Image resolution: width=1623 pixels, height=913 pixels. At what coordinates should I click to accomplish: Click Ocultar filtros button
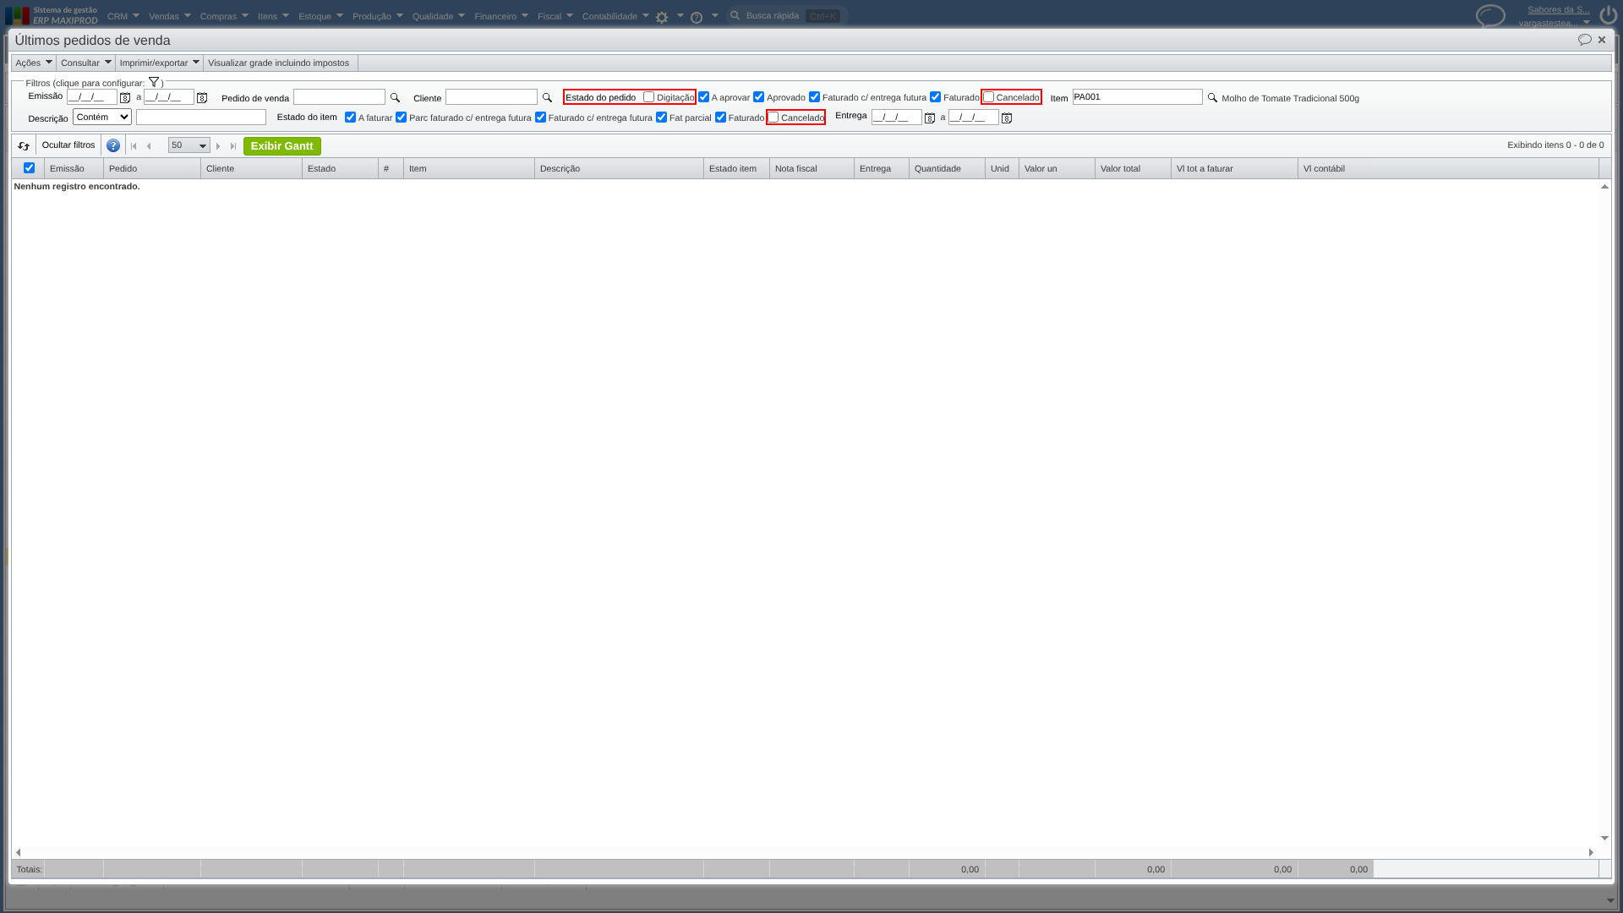tap(68, 145)
